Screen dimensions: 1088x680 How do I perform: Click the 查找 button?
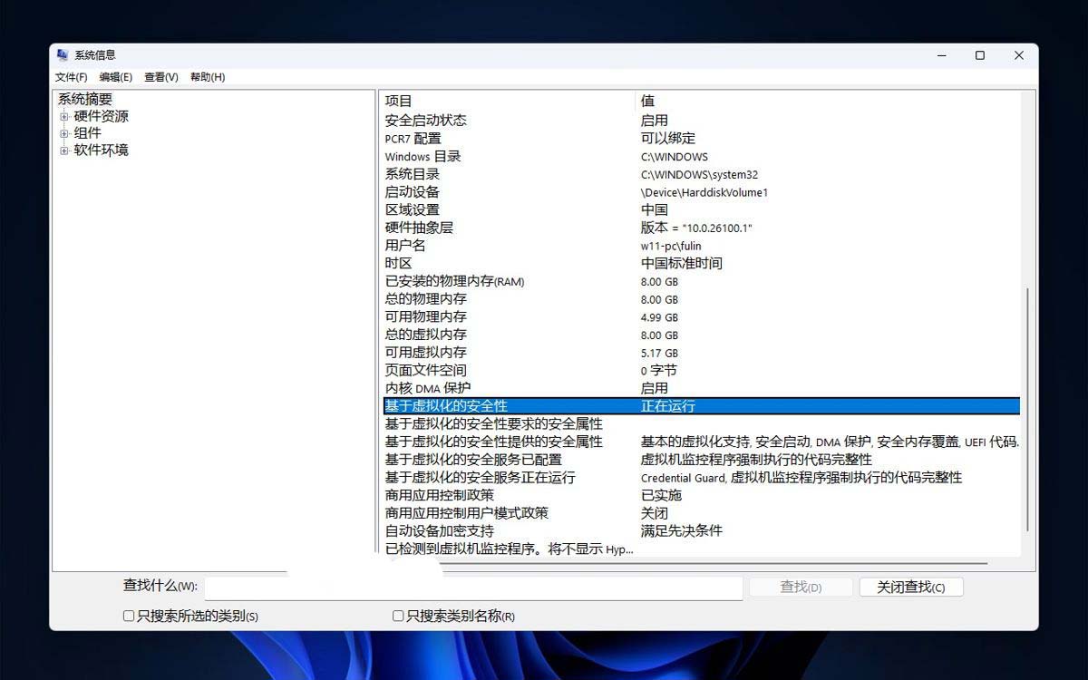pos(800,586)
